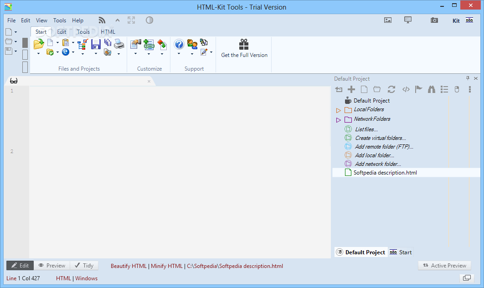Select Softpedia description.html in project tree

coord(406,173)
